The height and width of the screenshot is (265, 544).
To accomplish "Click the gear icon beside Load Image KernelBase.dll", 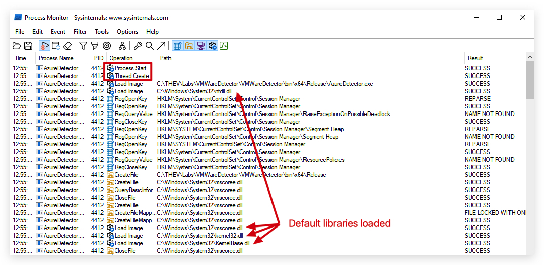I will click(x=110, y=243).
